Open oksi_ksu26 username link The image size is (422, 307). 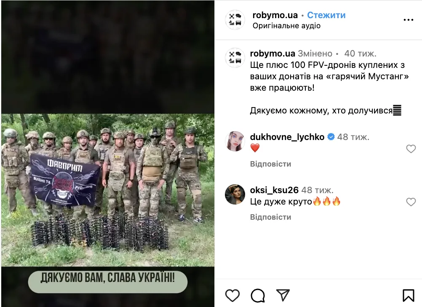[274, 190]
